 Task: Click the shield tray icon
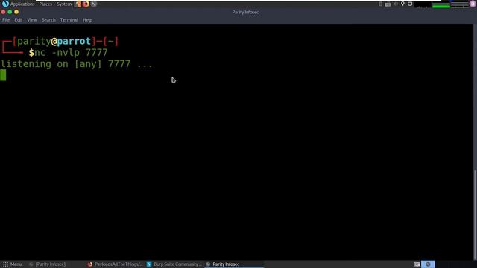tap(410, 4)
